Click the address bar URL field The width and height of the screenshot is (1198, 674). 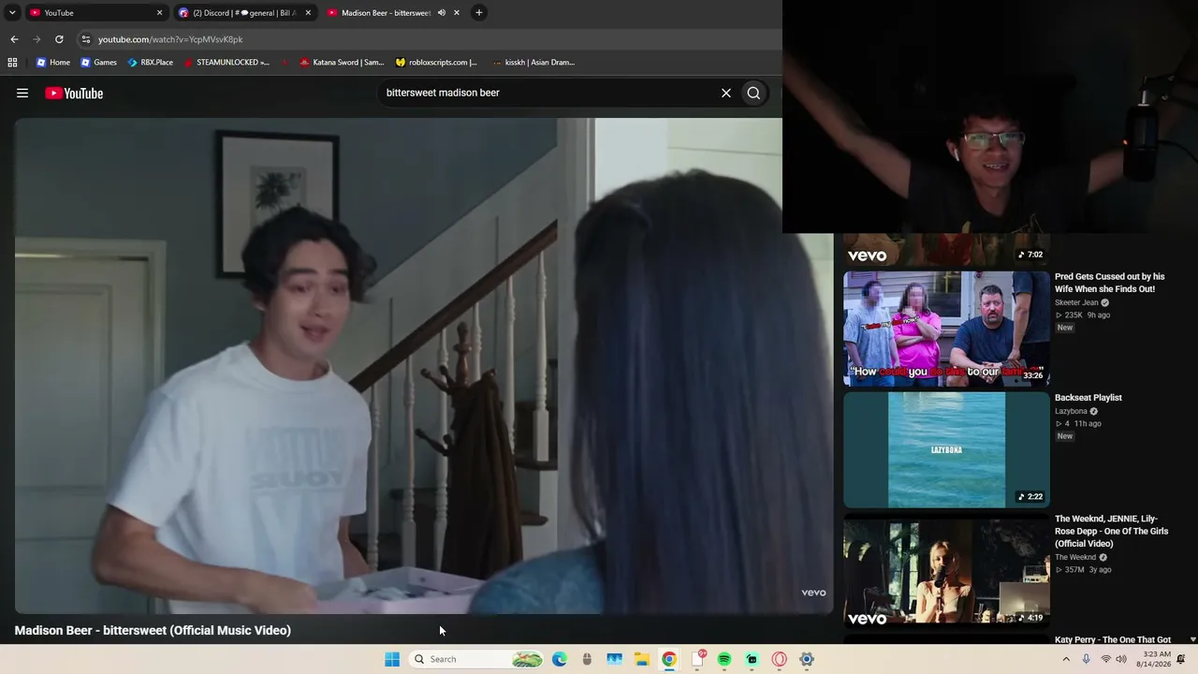point(431,39)
